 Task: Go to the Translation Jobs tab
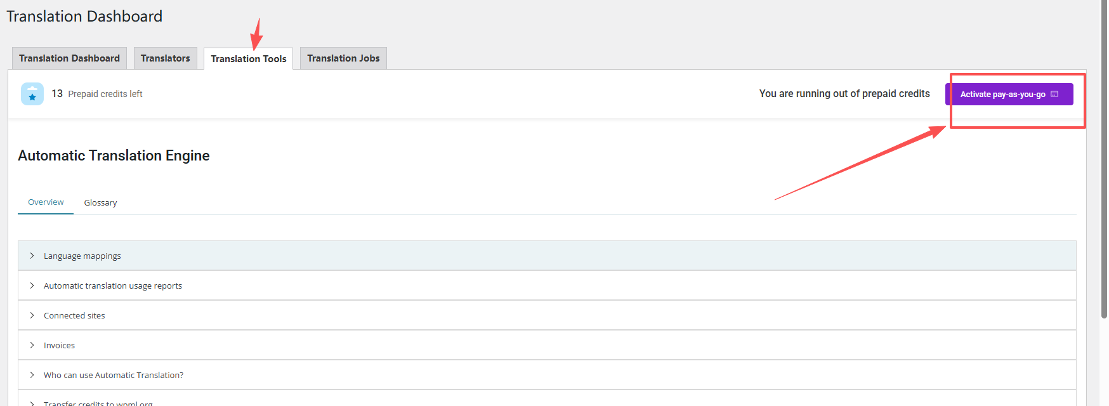click(343, 58)
